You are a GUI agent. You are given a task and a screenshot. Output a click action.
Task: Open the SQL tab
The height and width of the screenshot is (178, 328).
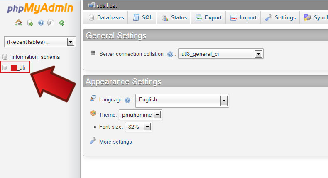coord(143,18)
